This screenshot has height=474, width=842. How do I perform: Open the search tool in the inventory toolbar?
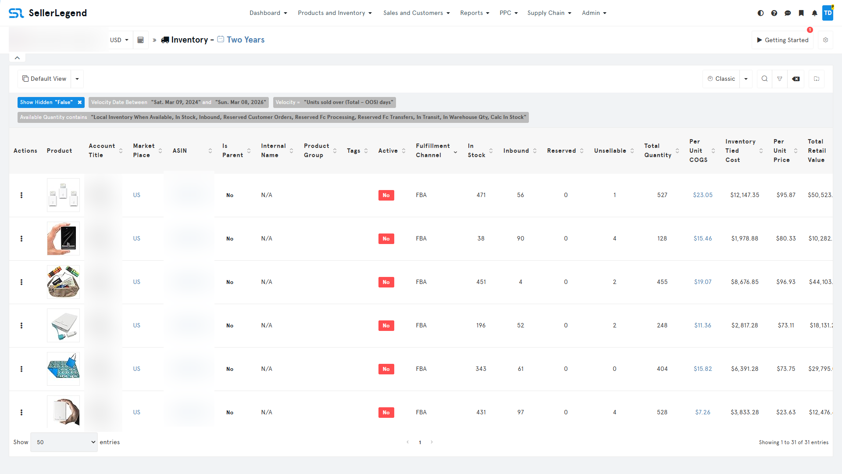click(764, 79)
